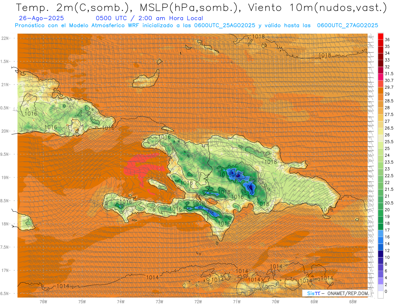Screen dimensions: 396x306
Task: Click legend value '14' on color bar
Action: click(x=387, y=244)
